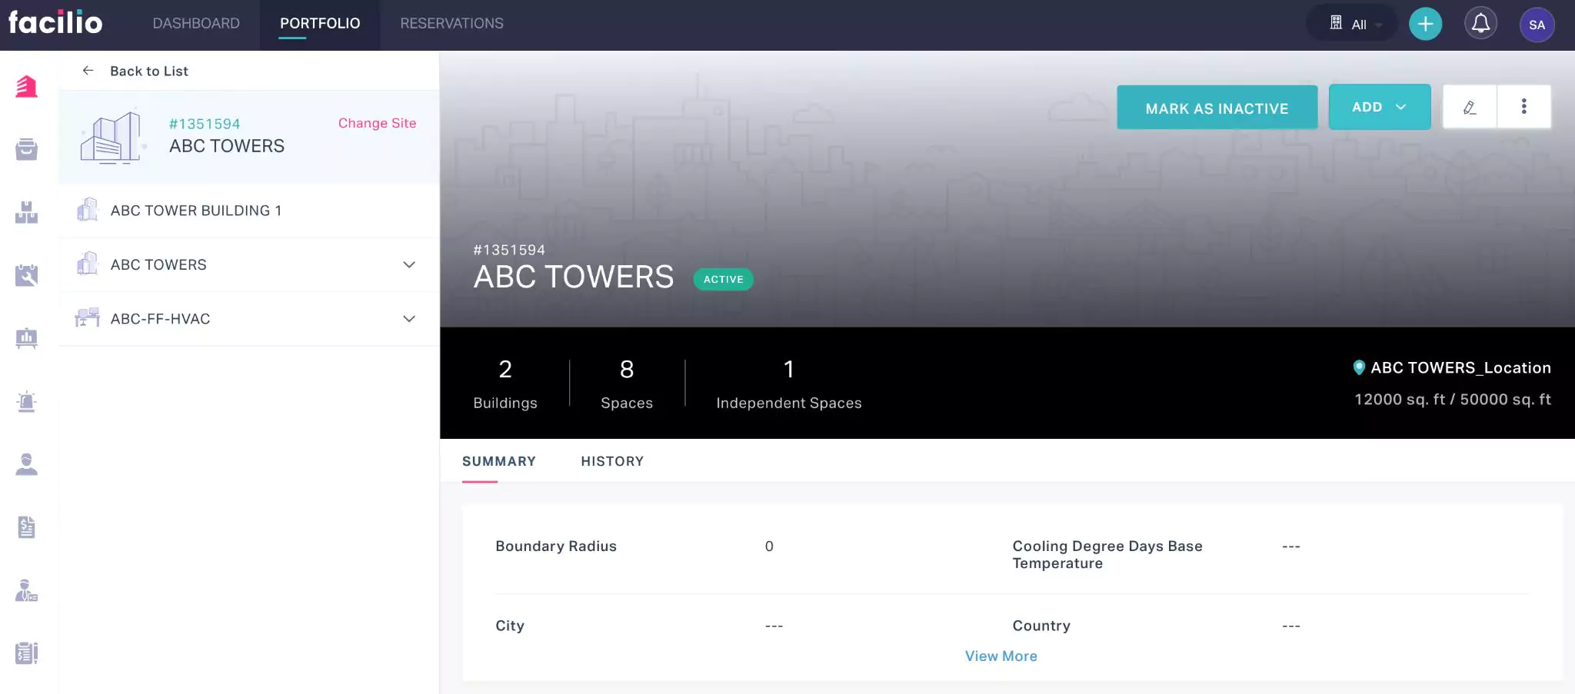Click the 1 Independent Spaces count
This screenshot has width=1575, height=694.
(788, 384)
